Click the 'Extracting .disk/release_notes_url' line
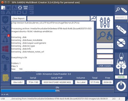The image size is (128, 101). click(28, 52)
